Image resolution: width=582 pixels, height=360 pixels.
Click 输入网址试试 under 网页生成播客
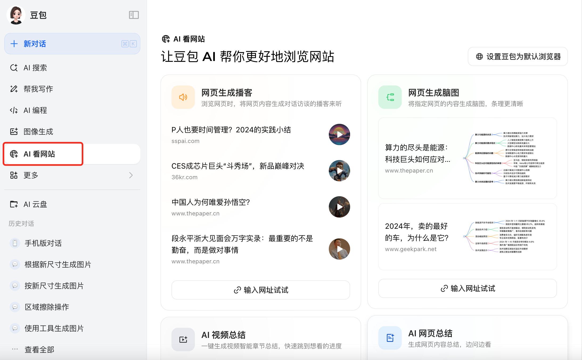pos(261,290)
